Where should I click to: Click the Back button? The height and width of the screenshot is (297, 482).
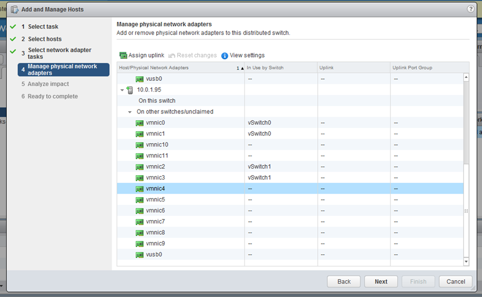coord(344,281)
